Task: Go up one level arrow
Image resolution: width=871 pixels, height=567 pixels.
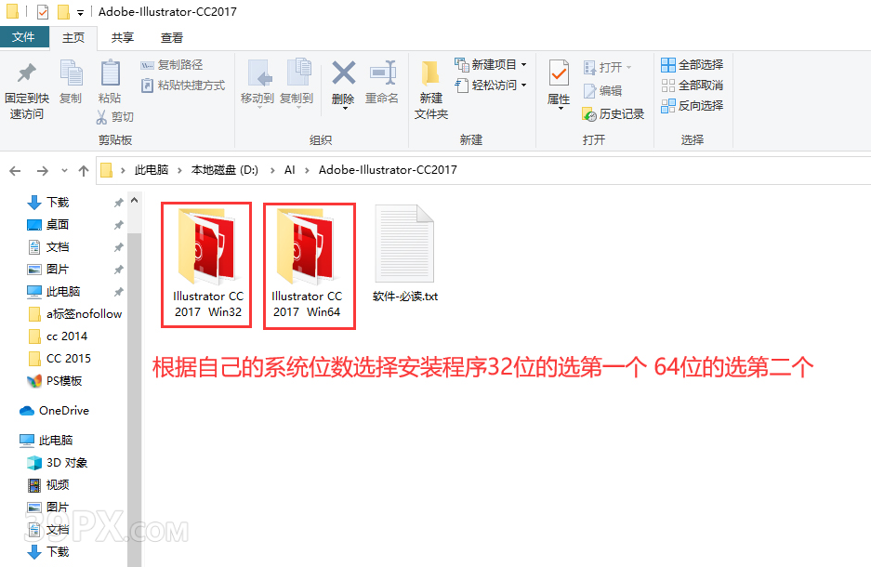Action: point(84,170)
